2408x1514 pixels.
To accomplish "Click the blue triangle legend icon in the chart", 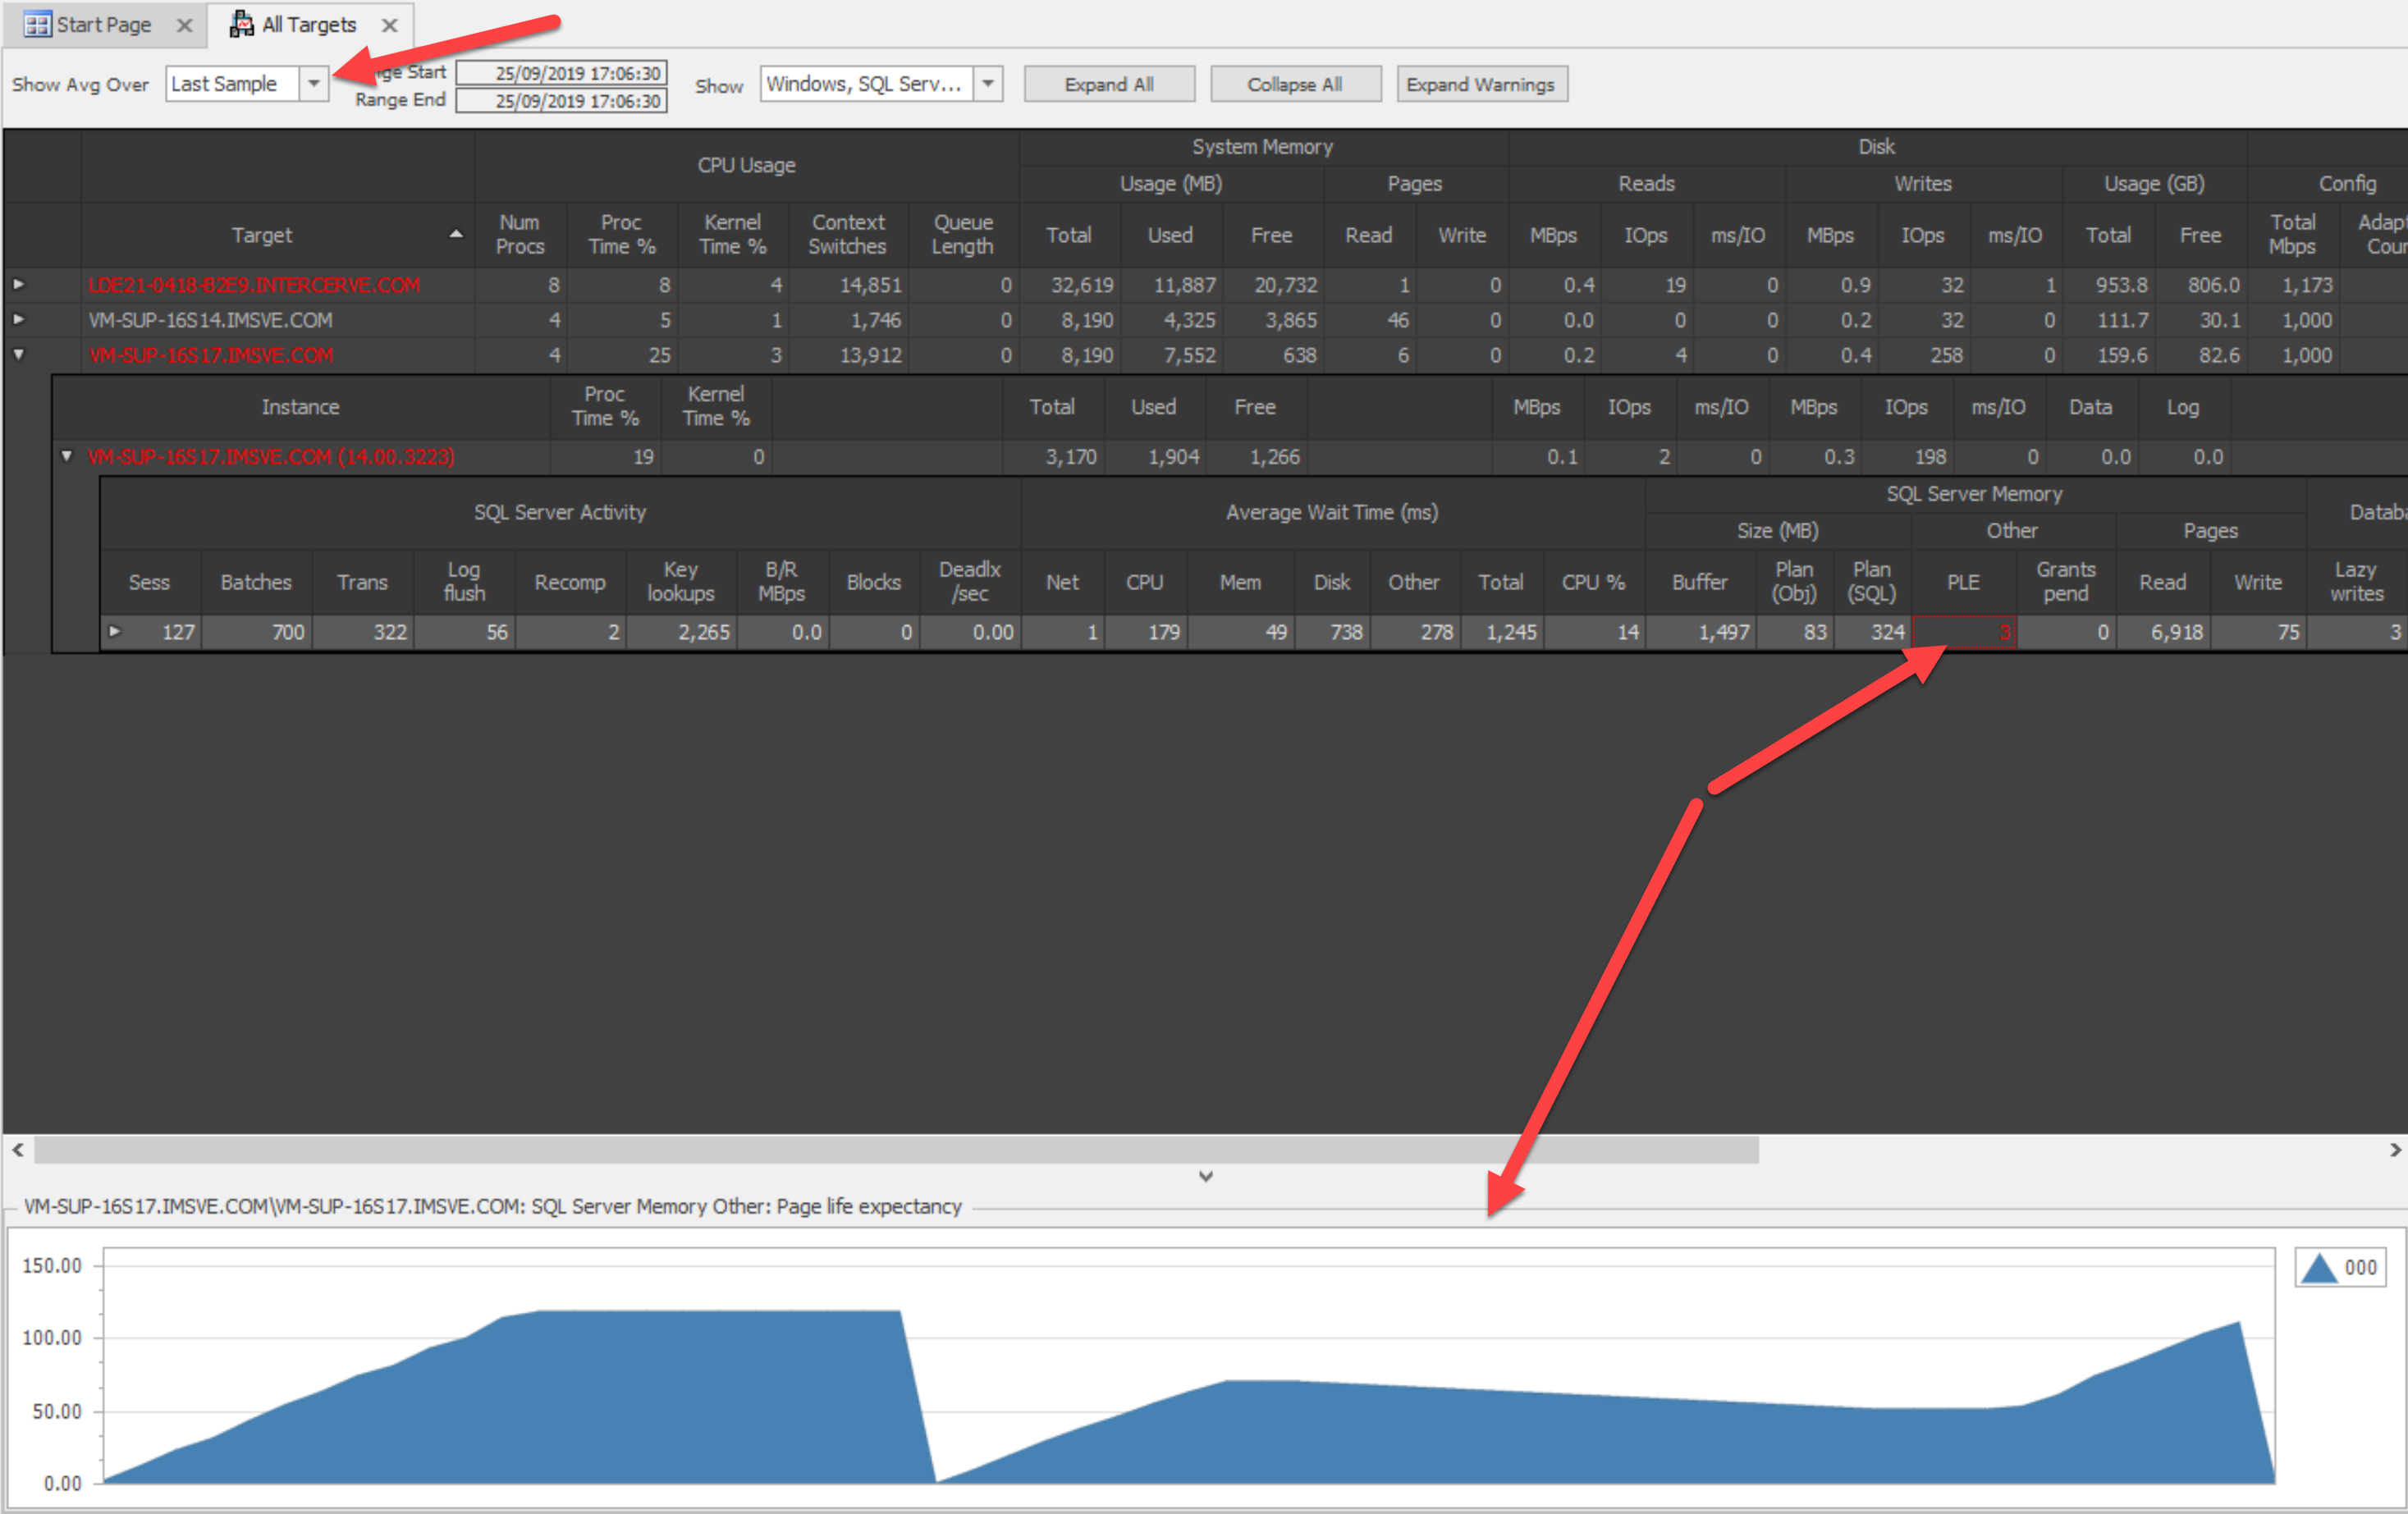I will [x=2318, y=1268].
